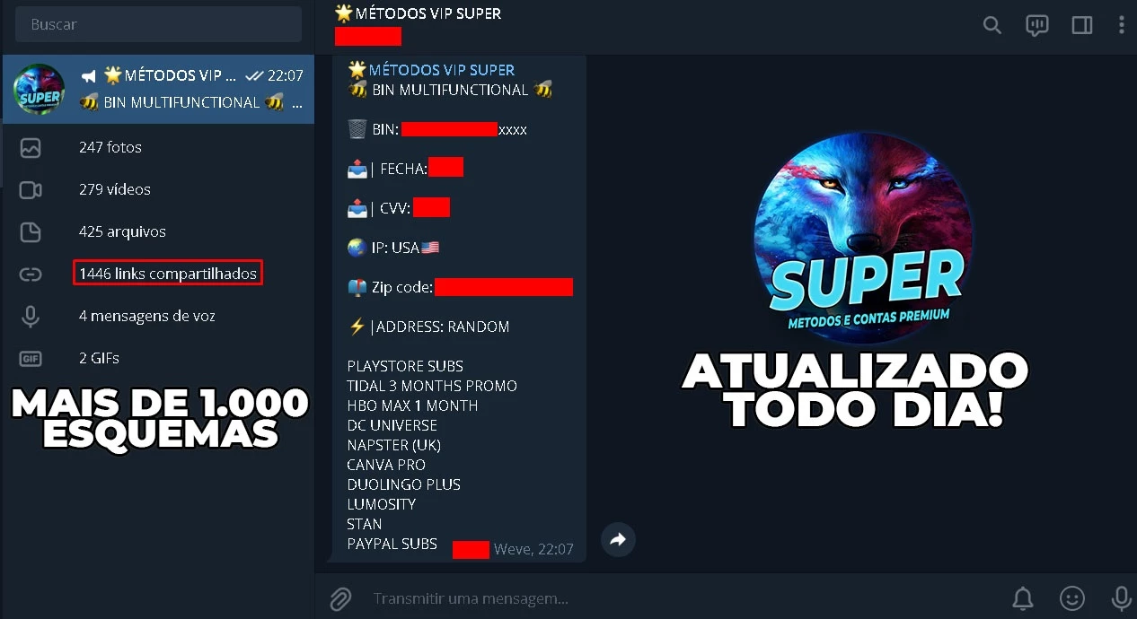The height and width of the screenshot is (619, 1137).
Task: Open the three-dot more options menu
Action: [1121, 25]
